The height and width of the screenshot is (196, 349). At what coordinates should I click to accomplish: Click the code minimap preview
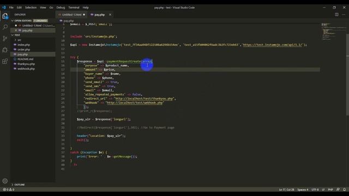point(333,32)
